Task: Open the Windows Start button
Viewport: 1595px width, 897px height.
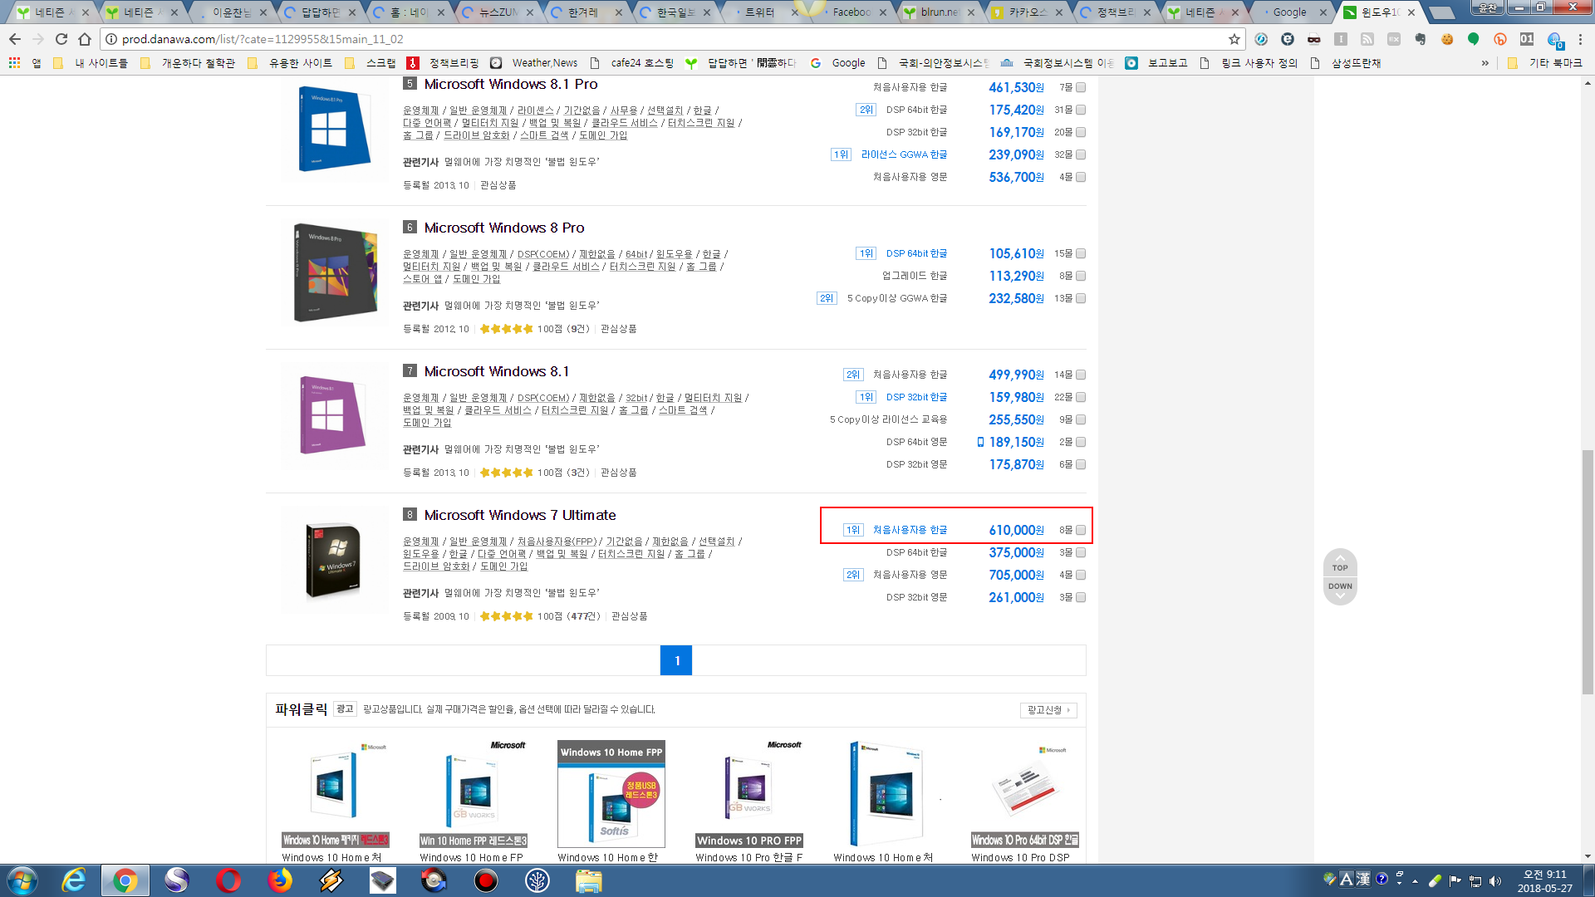Action: pos(22,880)
